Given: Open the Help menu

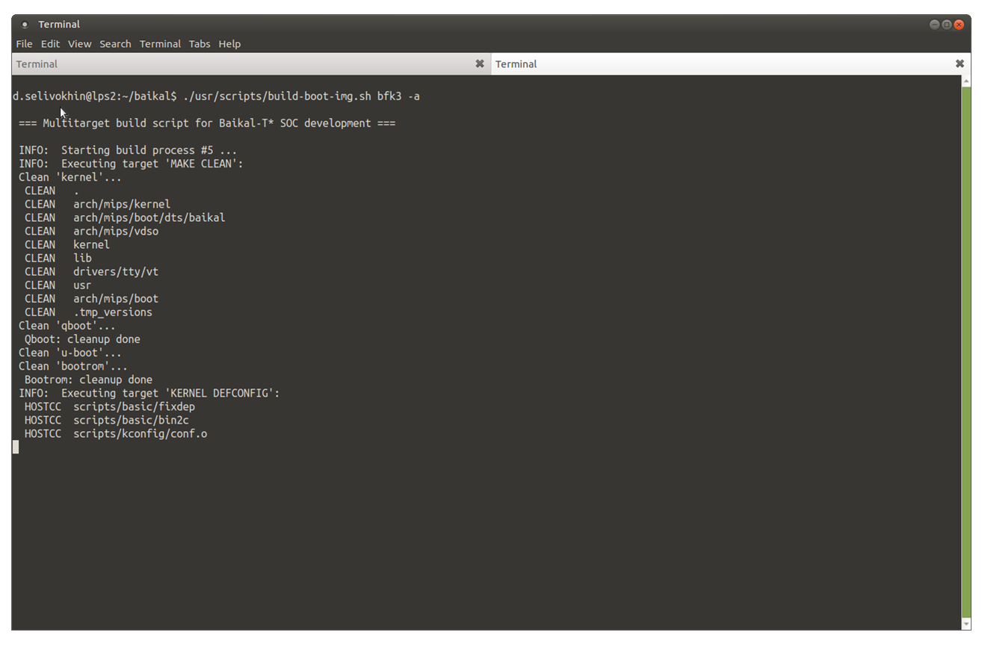Looking at the screenshot, I should [x=229, y=44].
